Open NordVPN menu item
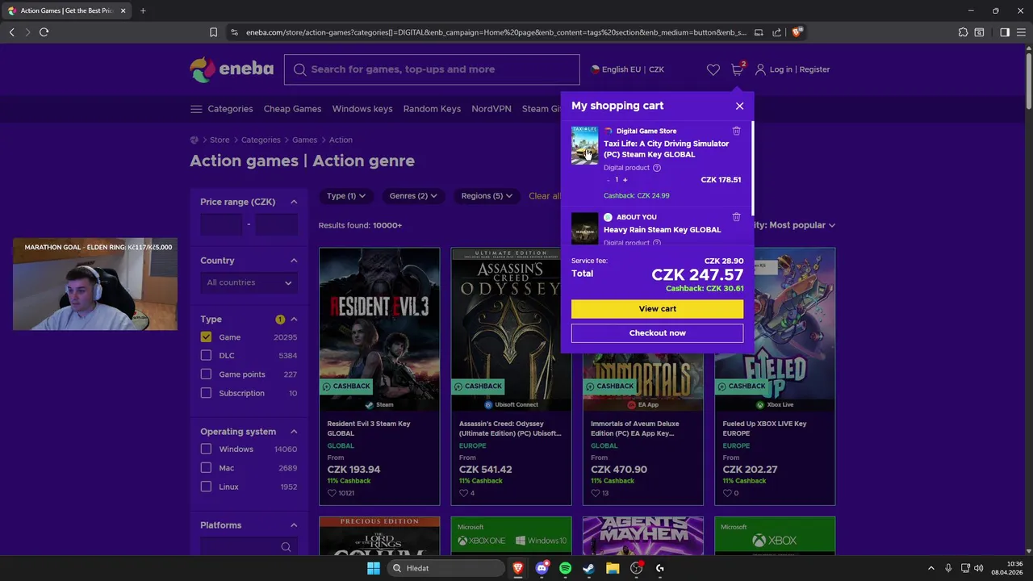 pyautogui.click(x=491, y=109)
